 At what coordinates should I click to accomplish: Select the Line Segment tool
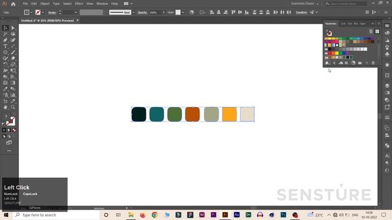pyautogui.click(x=13, y=46)
